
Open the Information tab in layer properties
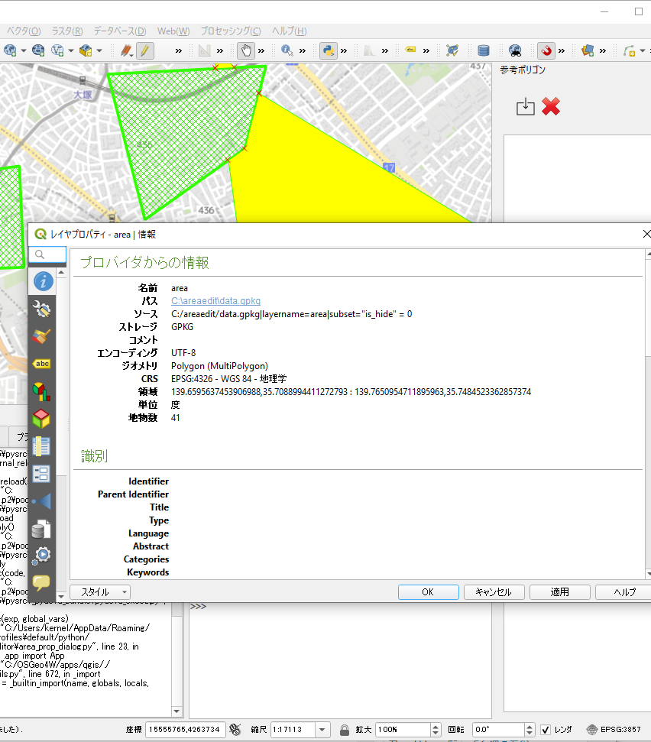click(x=43, y=281)
